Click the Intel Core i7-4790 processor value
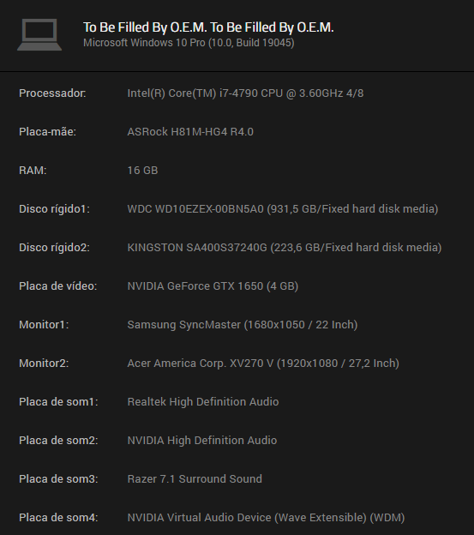474x535 pixels. (x=245, y=93)
